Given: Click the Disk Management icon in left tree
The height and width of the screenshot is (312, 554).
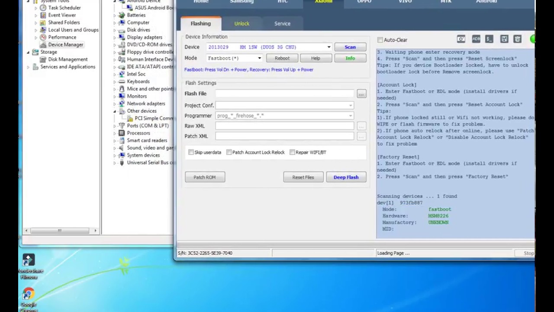Looking at the screenshot, I should (43, 59).
